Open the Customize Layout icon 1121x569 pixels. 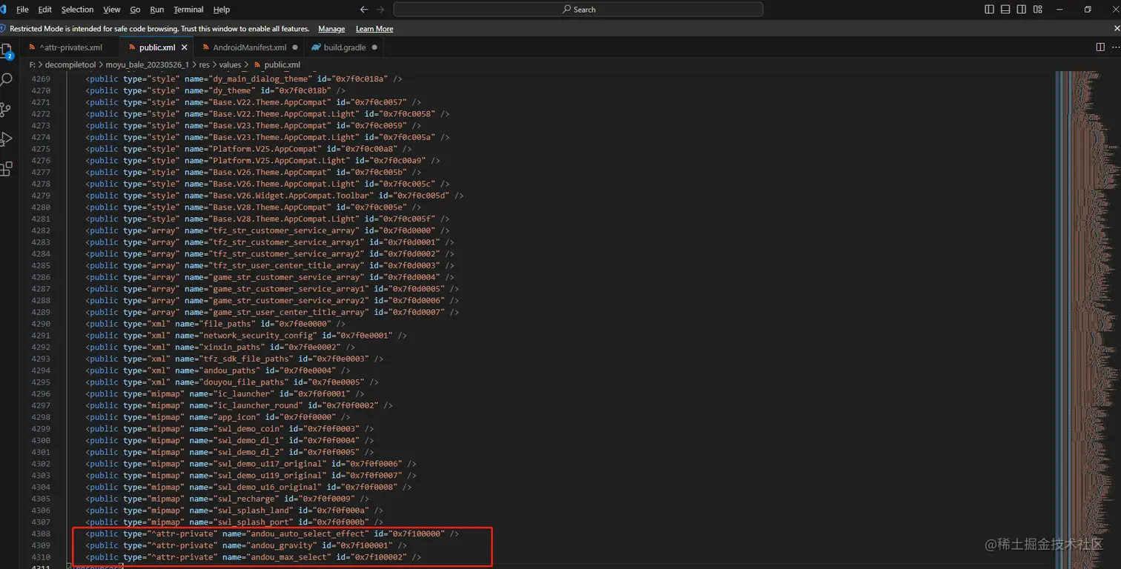(x=1037, y=10)
